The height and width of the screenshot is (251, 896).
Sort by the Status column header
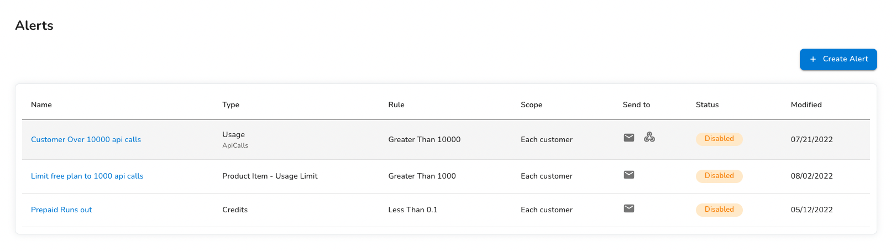tap(707, 105)
